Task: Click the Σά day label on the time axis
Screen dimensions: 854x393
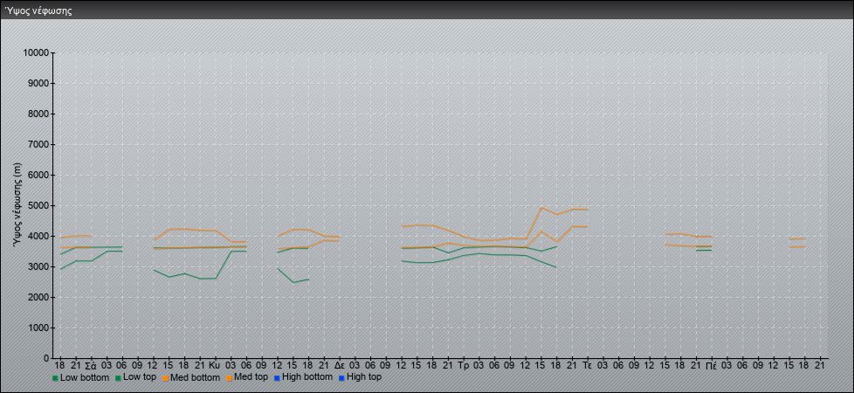Action: (91, 365)
